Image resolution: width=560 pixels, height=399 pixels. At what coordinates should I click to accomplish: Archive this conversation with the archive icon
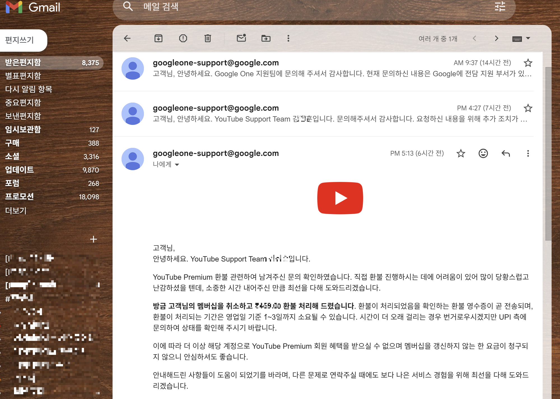point(158,38)
